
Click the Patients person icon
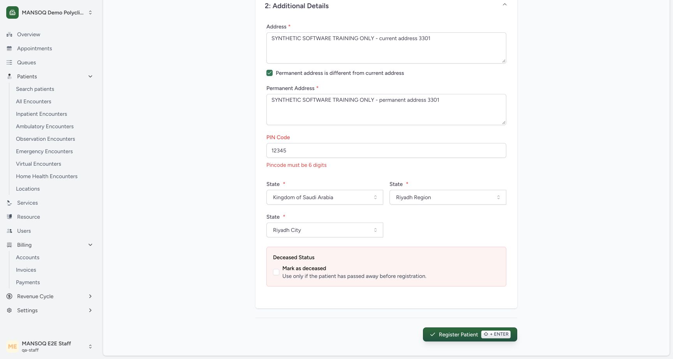[x=9, y=76]
